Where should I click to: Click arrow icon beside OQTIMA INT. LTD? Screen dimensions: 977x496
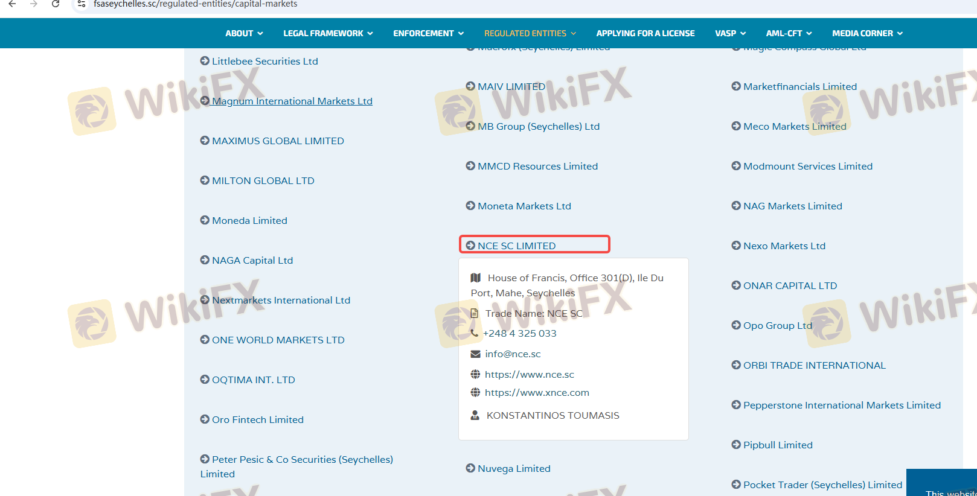coord(205,380)
